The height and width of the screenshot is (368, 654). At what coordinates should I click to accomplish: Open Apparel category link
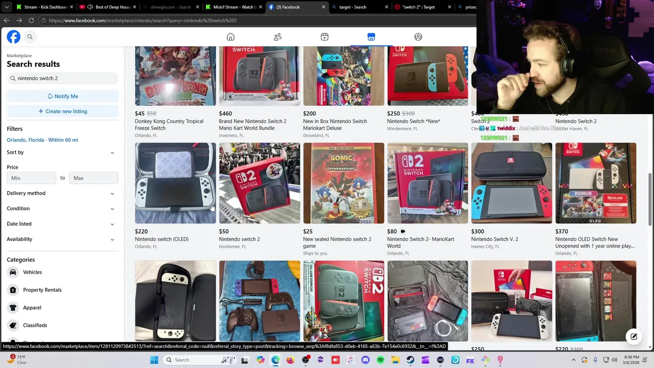[x=32, y=308]
